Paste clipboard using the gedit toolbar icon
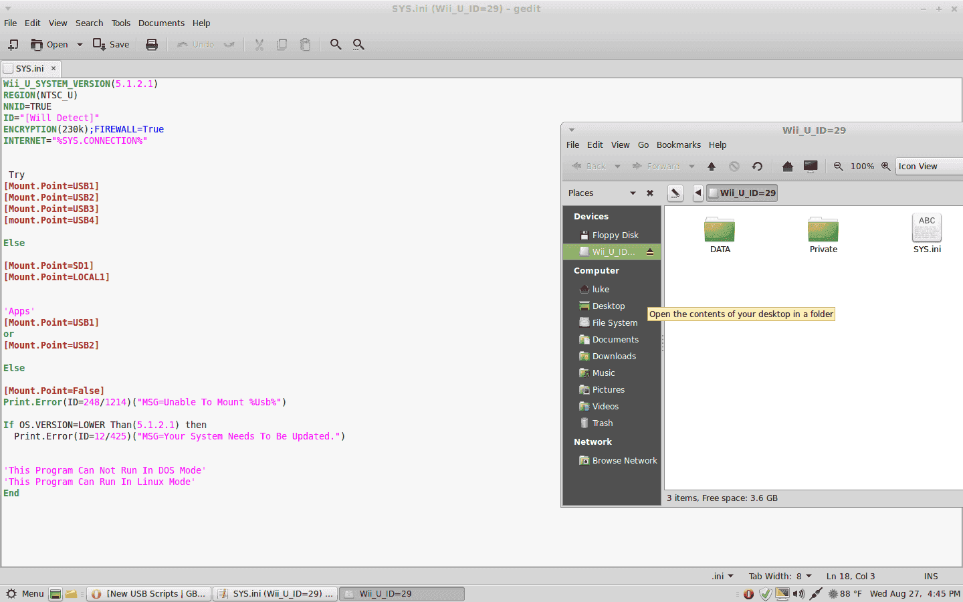 [x=305, y=45]
